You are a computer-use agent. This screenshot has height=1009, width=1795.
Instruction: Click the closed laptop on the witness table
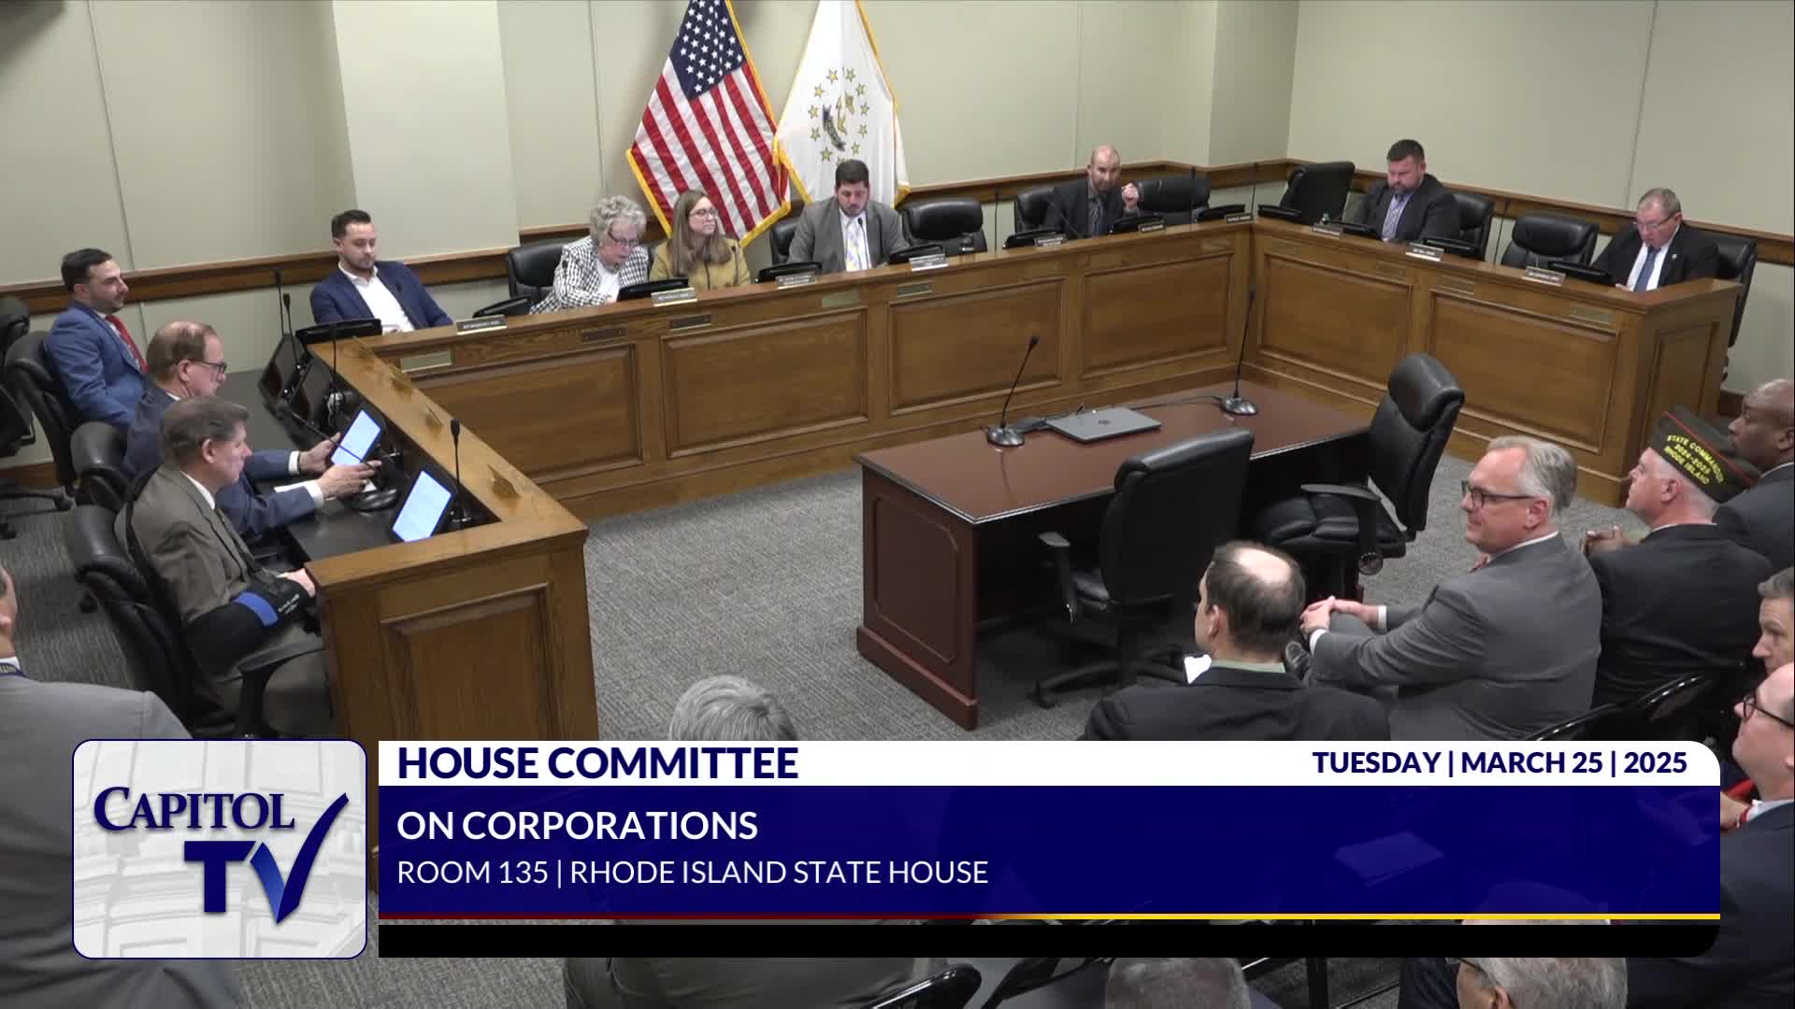(x=1103, y=423)
